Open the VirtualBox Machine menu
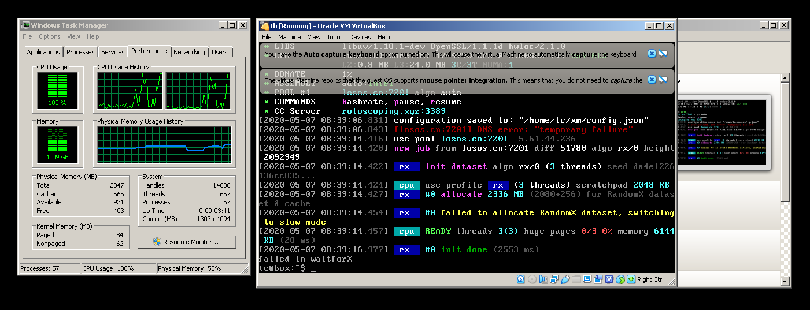The image size is (810, 310). pos(289,37)
